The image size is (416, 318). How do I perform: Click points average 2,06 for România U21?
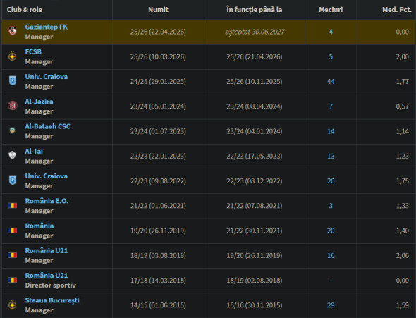(402, 256)
